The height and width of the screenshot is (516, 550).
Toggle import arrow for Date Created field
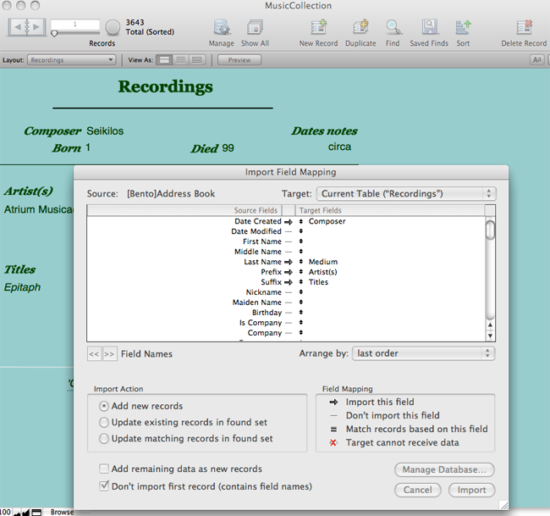pyautogui.click(x=289, y=221)
